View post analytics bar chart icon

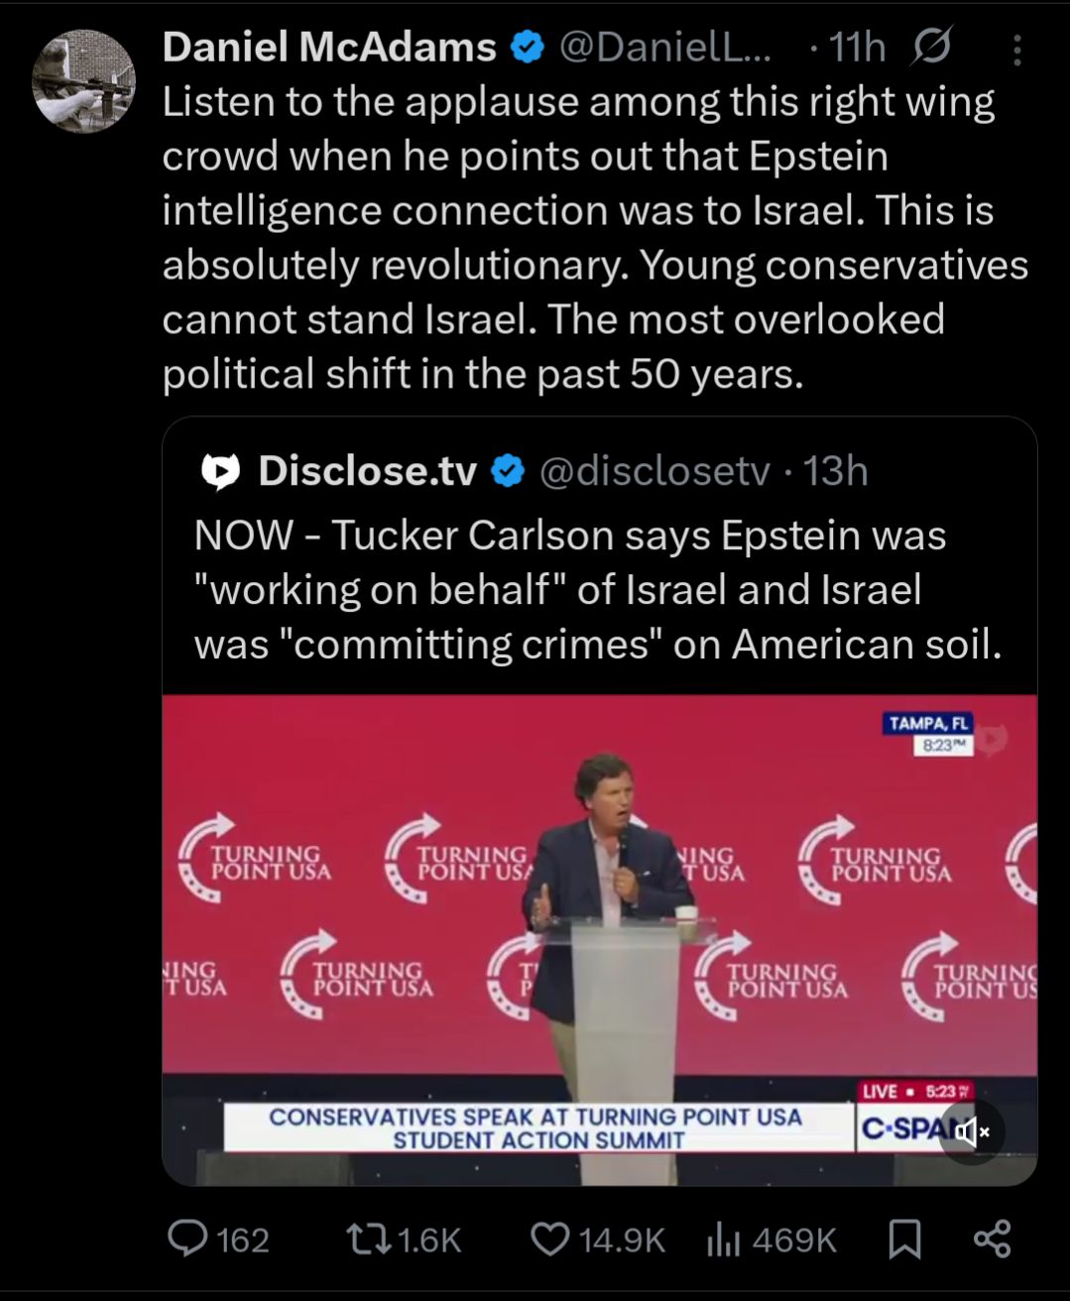pos(723,1240)
